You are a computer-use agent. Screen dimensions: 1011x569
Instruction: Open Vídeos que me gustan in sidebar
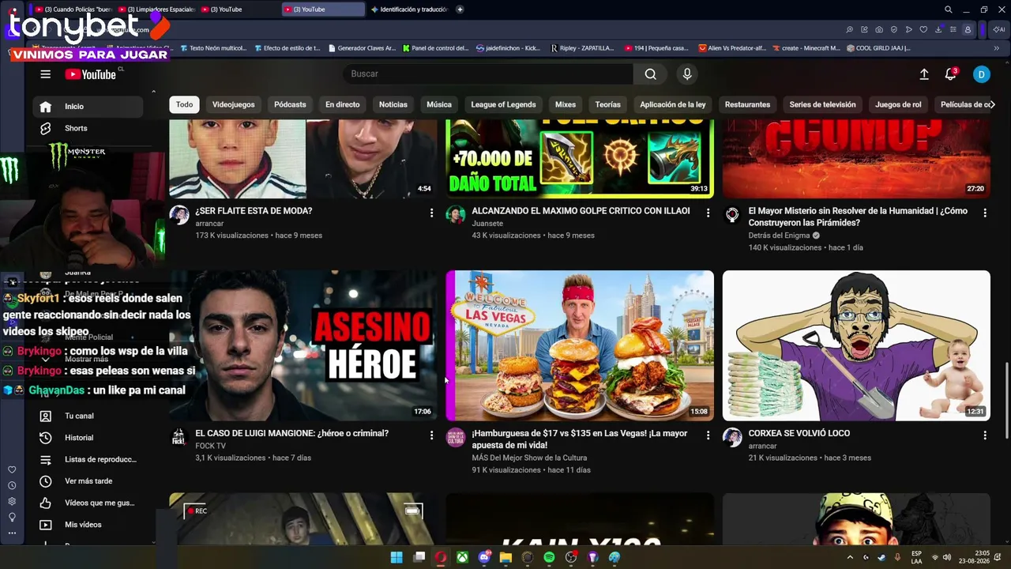click(88, 503)
